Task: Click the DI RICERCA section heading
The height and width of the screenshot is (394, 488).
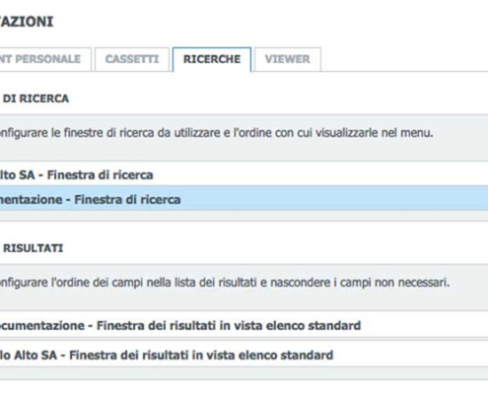Action: click(x=35, y=98)
